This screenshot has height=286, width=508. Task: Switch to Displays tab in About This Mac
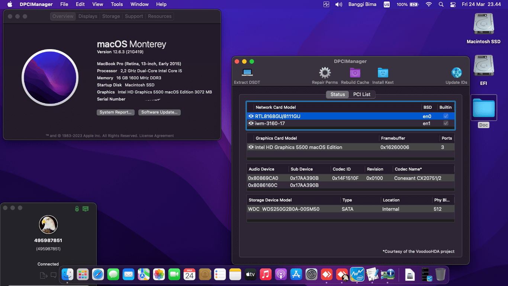tap(88, 16)
